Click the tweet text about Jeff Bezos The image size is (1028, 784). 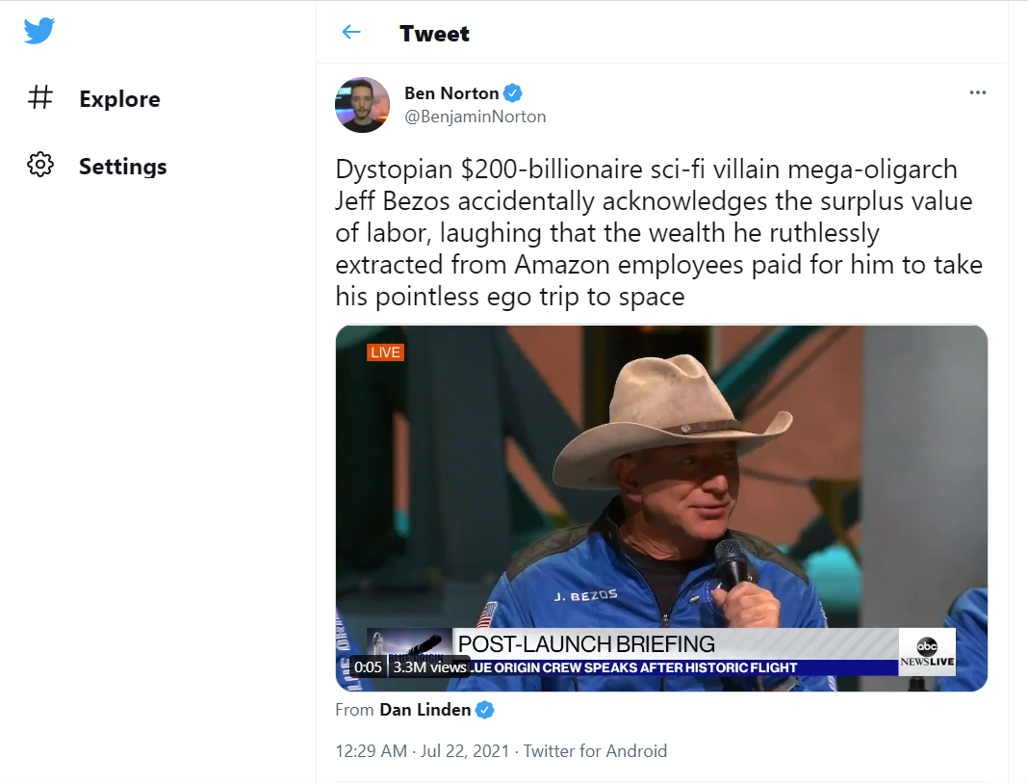click(x=659, y=233)
